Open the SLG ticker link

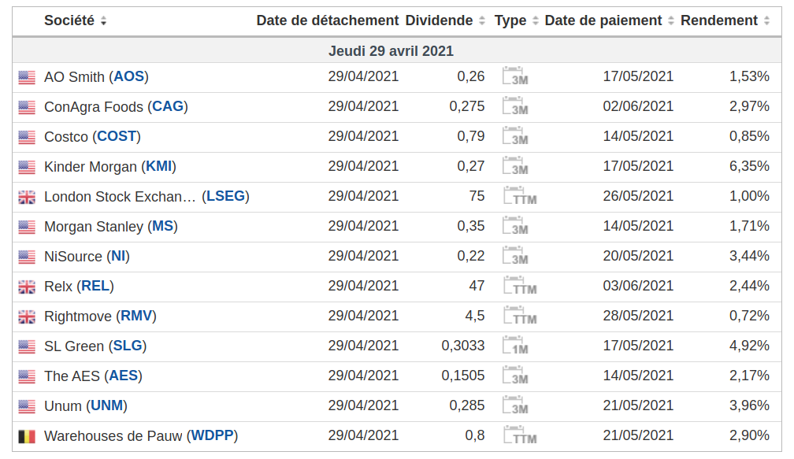(x=128, y=345)
